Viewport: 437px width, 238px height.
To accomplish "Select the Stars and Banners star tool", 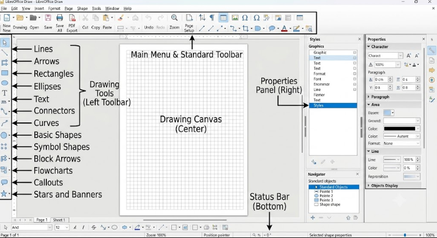I will tap(4, 194).
